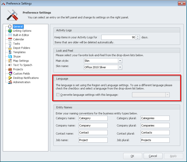Click the Text To Speech speaker icon
This screenshot has width=187, height=162.
coord(10,65)
